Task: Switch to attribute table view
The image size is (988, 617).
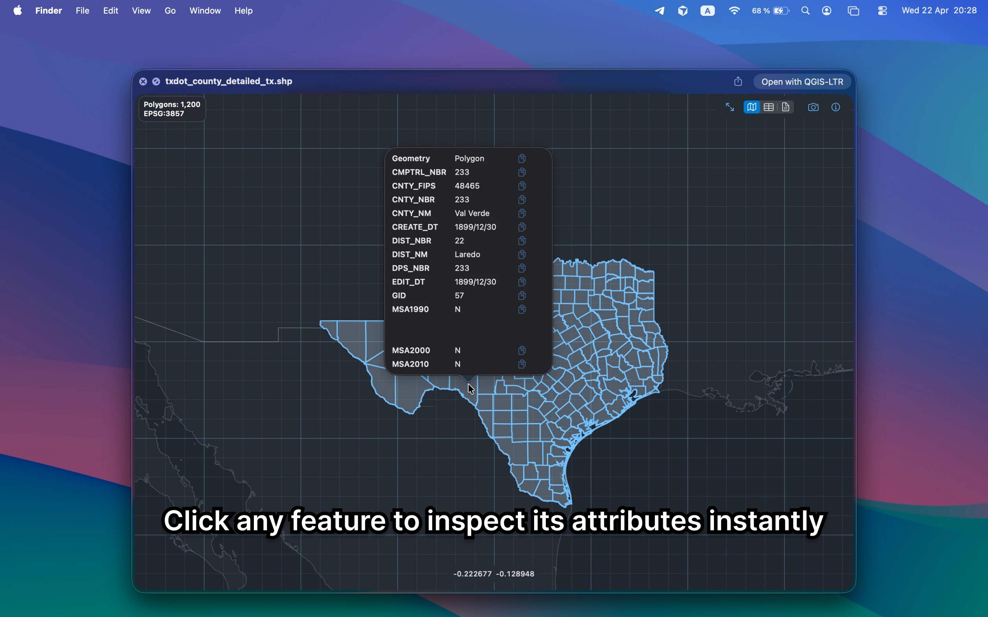Action: pyautogui.click(x=769, y=107)
